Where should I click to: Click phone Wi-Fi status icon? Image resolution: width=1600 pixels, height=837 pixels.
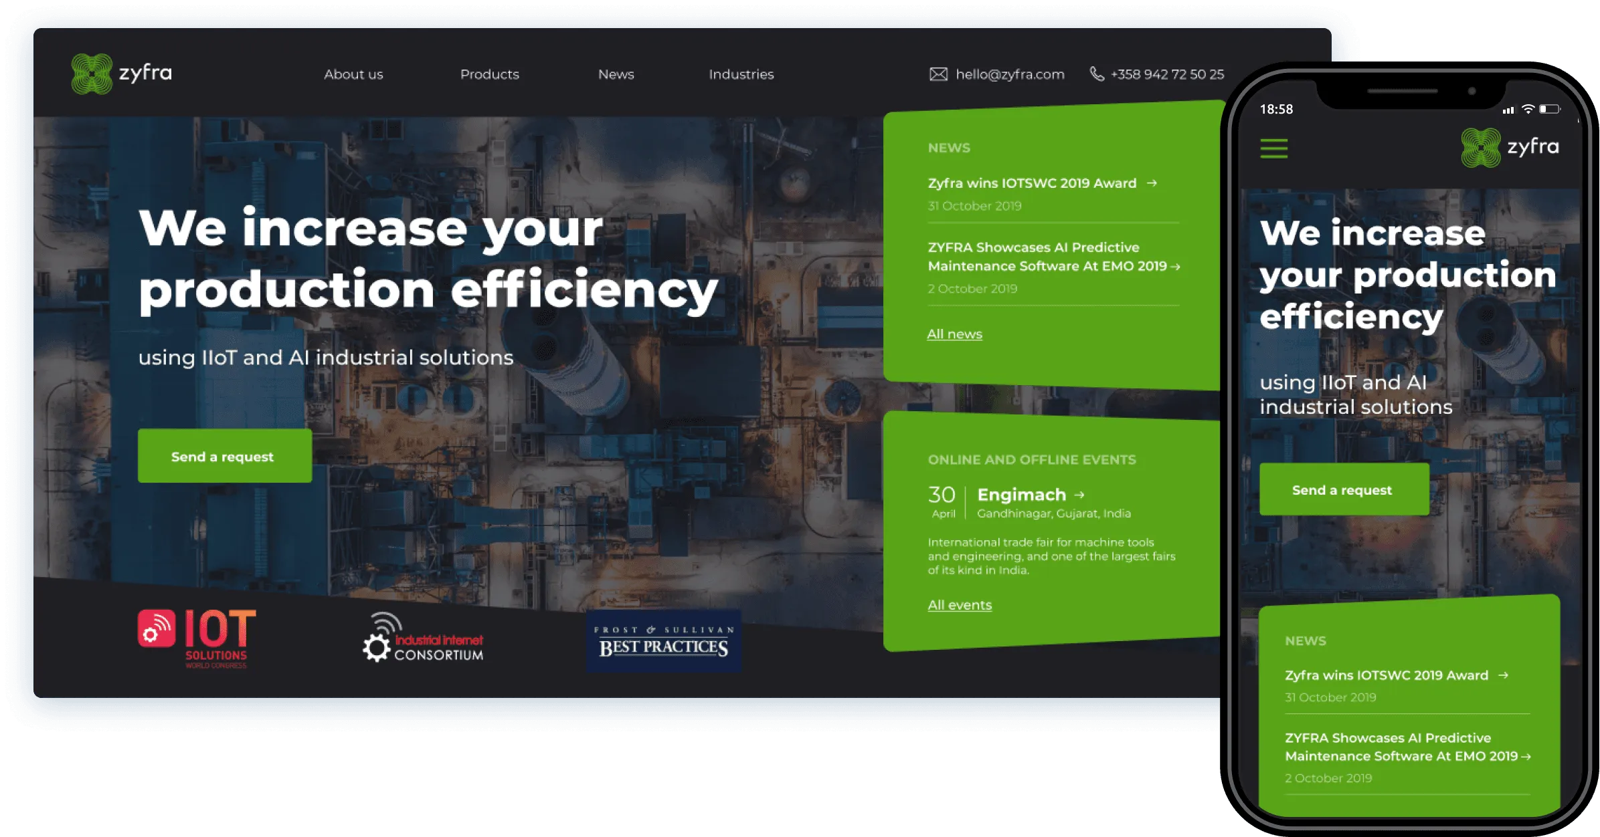1528,109
